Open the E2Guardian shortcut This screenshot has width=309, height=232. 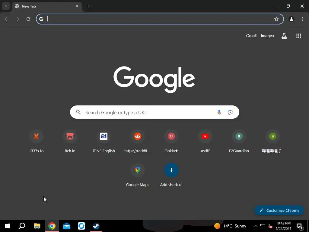pyautogui.click(x=239, y=141)
